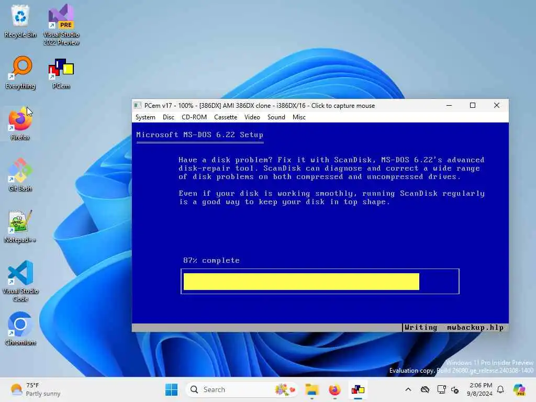Open the Windows Start menu
This screenshot has width=536, height=402.
(x=171, y=389)
